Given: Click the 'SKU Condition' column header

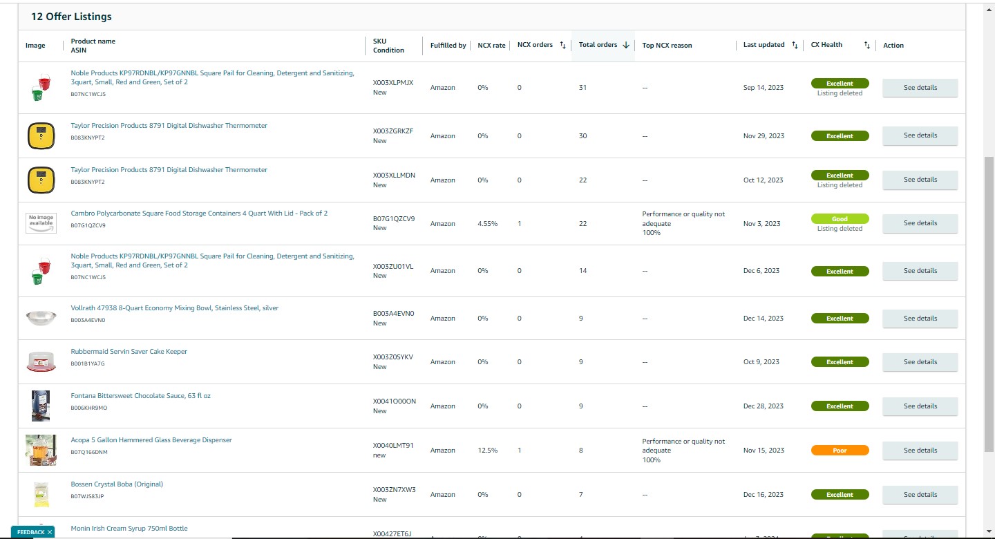Looking at the screenshot, I should point(388,46).
